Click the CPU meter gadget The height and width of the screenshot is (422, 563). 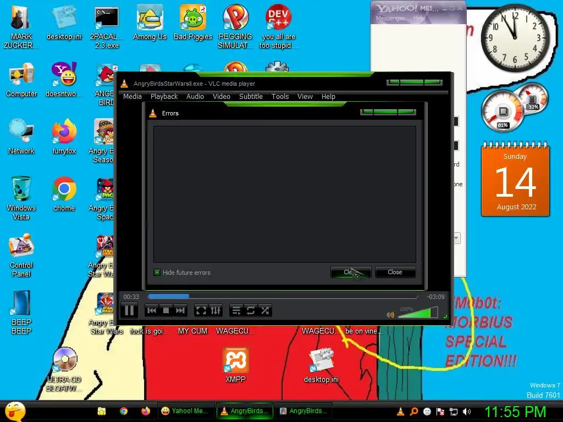[502, 111]
